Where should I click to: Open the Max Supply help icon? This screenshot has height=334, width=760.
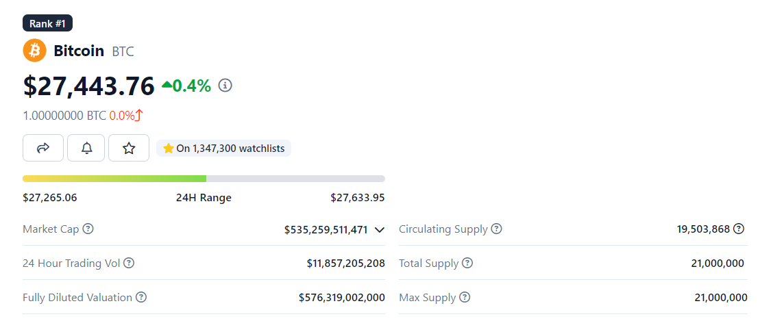pos(465,297)
